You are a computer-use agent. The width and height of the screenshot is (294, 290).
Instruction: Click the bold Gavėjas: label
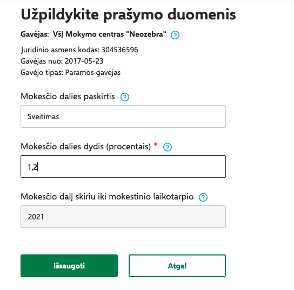pyautogui.click(x=35, y=34)
